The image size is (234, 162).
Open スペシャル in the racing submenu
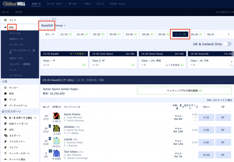[15, 33]
